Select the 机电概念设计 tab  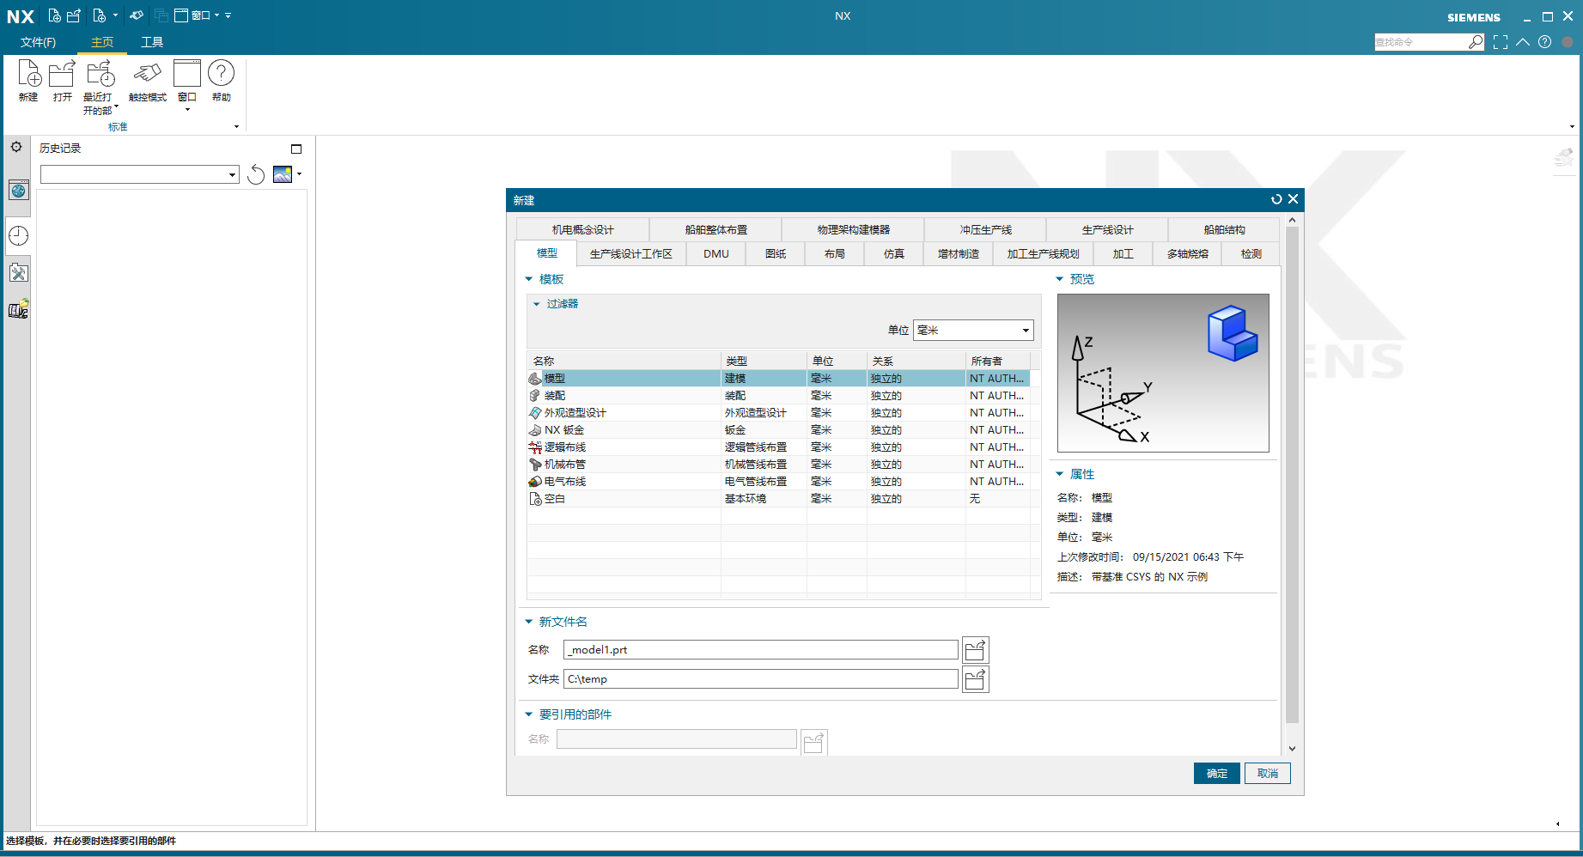click(x=583, y=230)
